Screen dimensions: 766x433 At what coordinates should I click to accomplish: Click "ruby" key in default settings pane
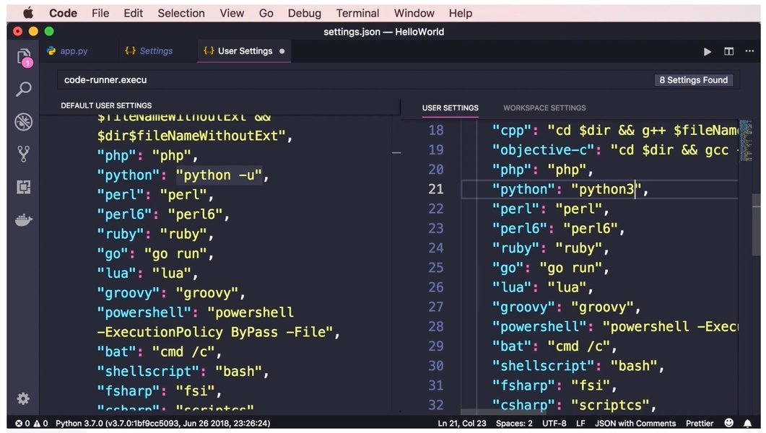[x=120, y=234]
